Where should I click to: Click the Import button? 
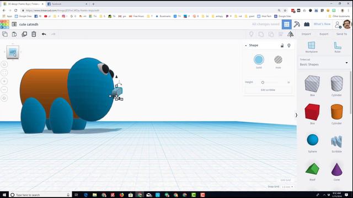click(306, 34)
